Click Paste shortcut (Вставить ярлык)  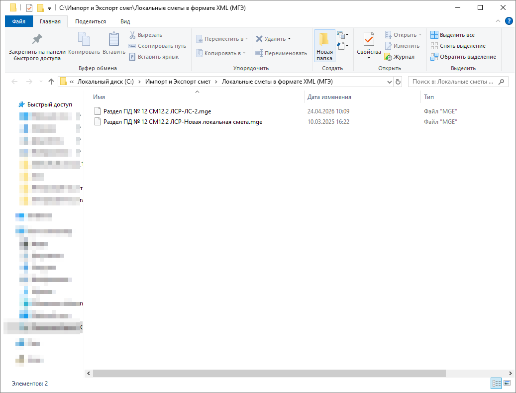(154, 57)
